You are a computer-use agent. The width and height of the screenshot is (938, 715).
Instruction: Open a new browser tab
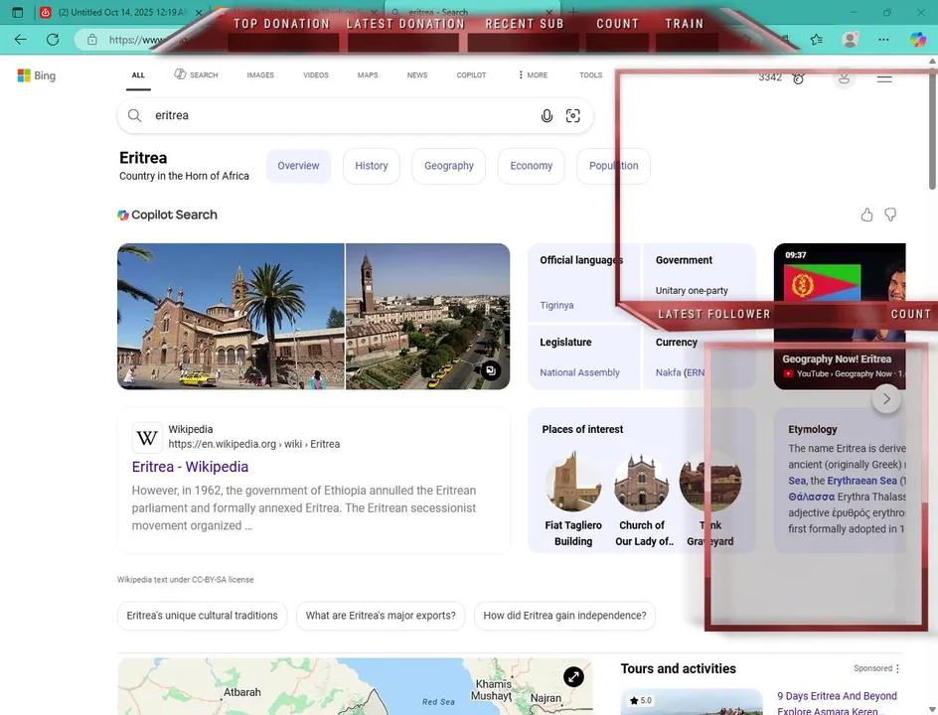[x=573, y=12]
